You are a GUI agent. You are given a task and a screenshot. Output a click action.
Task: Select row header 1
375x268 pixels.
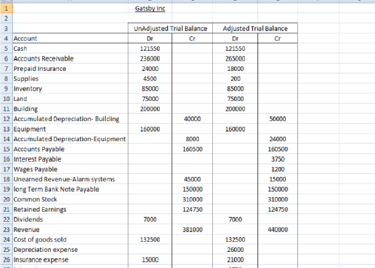tap(6, 8)
